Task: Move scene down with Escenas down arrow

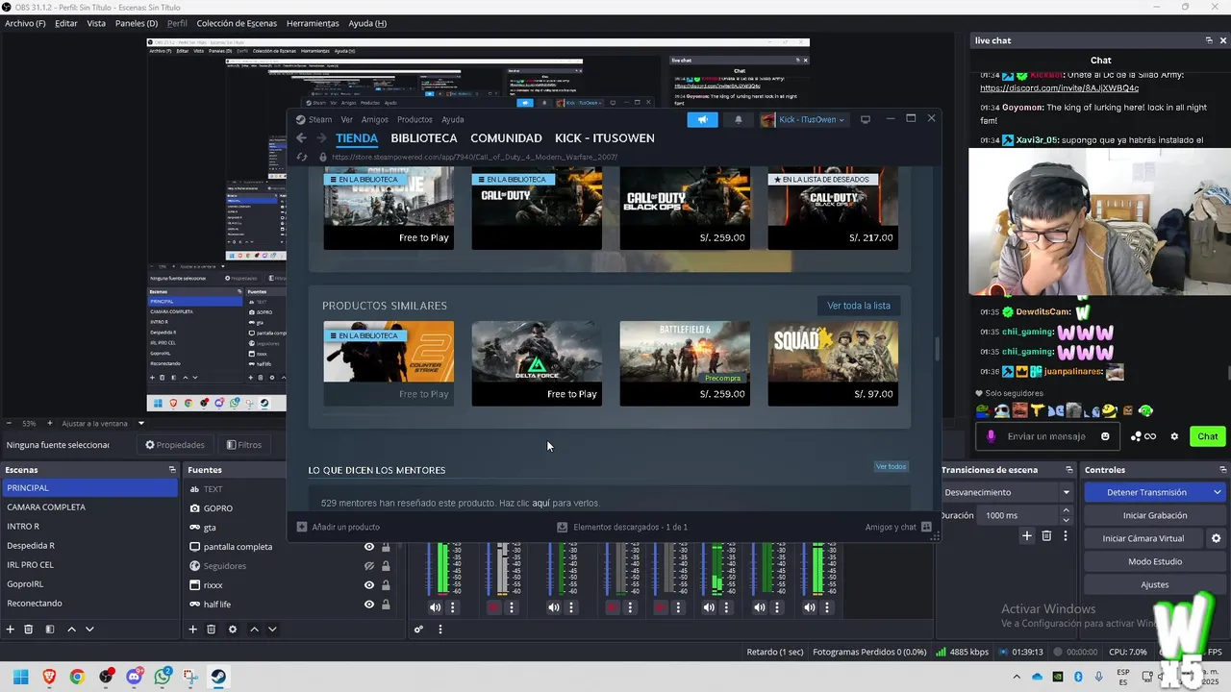Action: [89, 630]
